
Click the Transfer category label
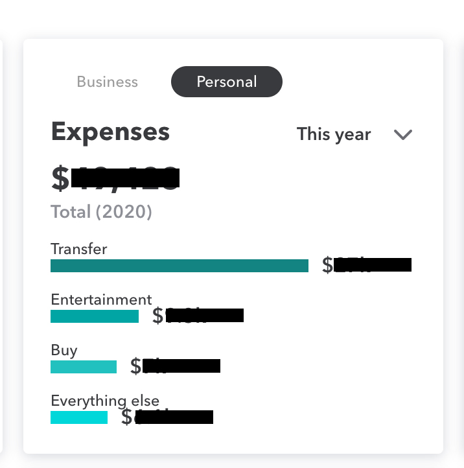coord(79,249)
